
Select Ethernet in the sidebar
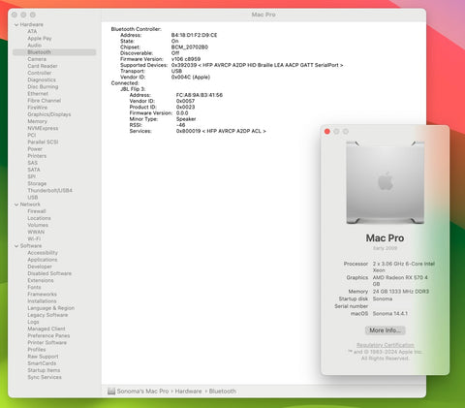38,94
